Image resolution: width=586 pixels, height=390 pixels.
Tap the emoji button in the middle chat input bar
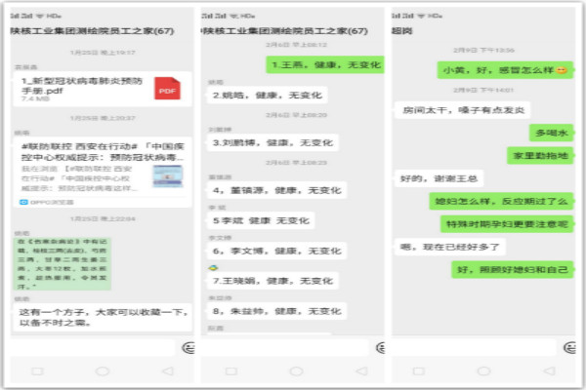click(377, 346)
